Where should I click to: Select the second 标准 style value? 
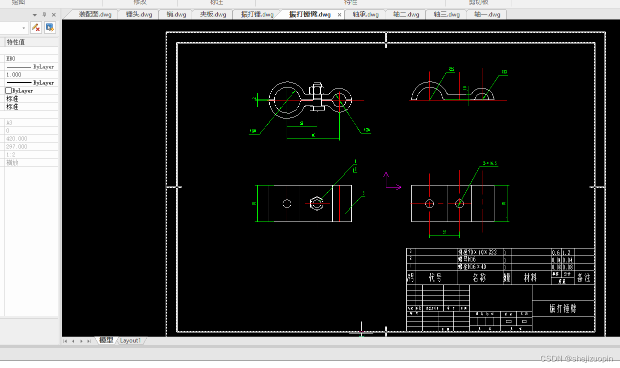pyautogui.click(x=32, y=106)
